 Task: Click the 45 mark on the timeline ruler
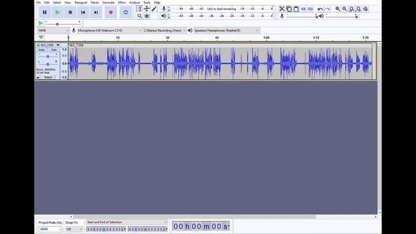point(217,38)
